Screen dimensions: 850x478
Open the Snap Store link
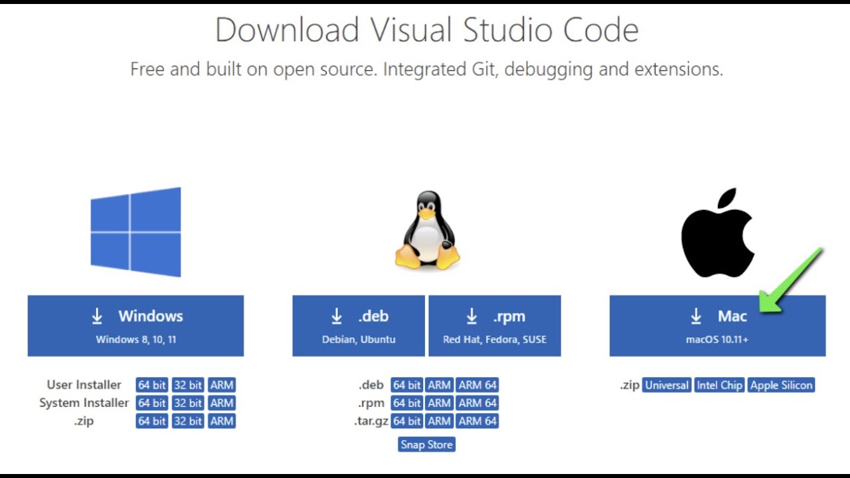427,445
